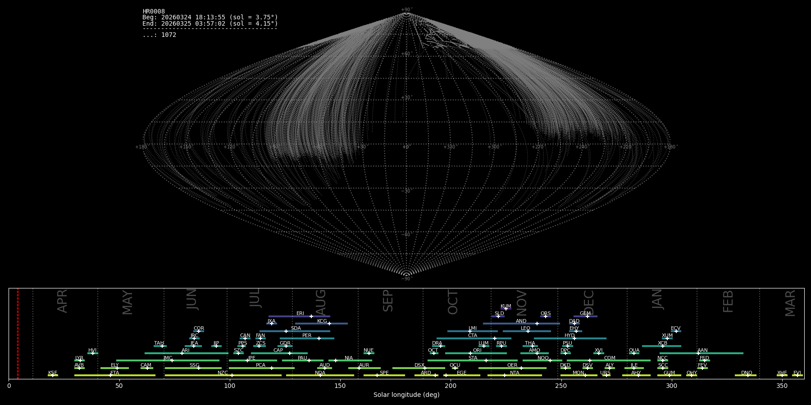
Task: Select the HYD shower activity bar
Action: 570,338
